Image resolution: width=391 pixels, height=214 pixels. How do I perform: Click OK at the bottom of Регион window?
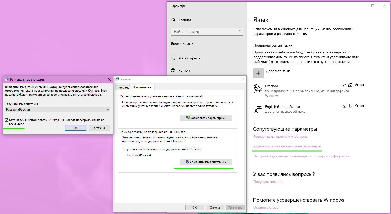pos(194,208)
